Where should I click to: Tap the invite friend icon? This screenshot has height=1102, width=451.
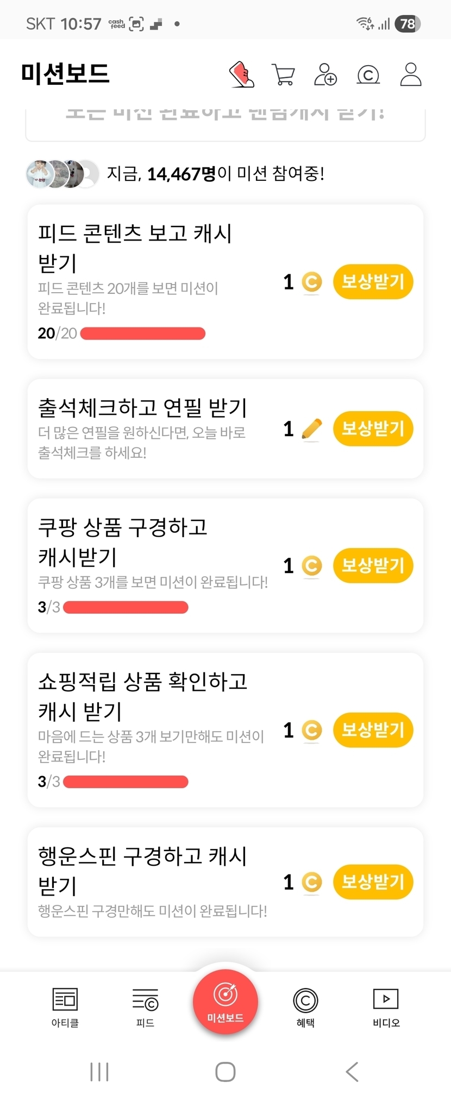tap(325, 74)
